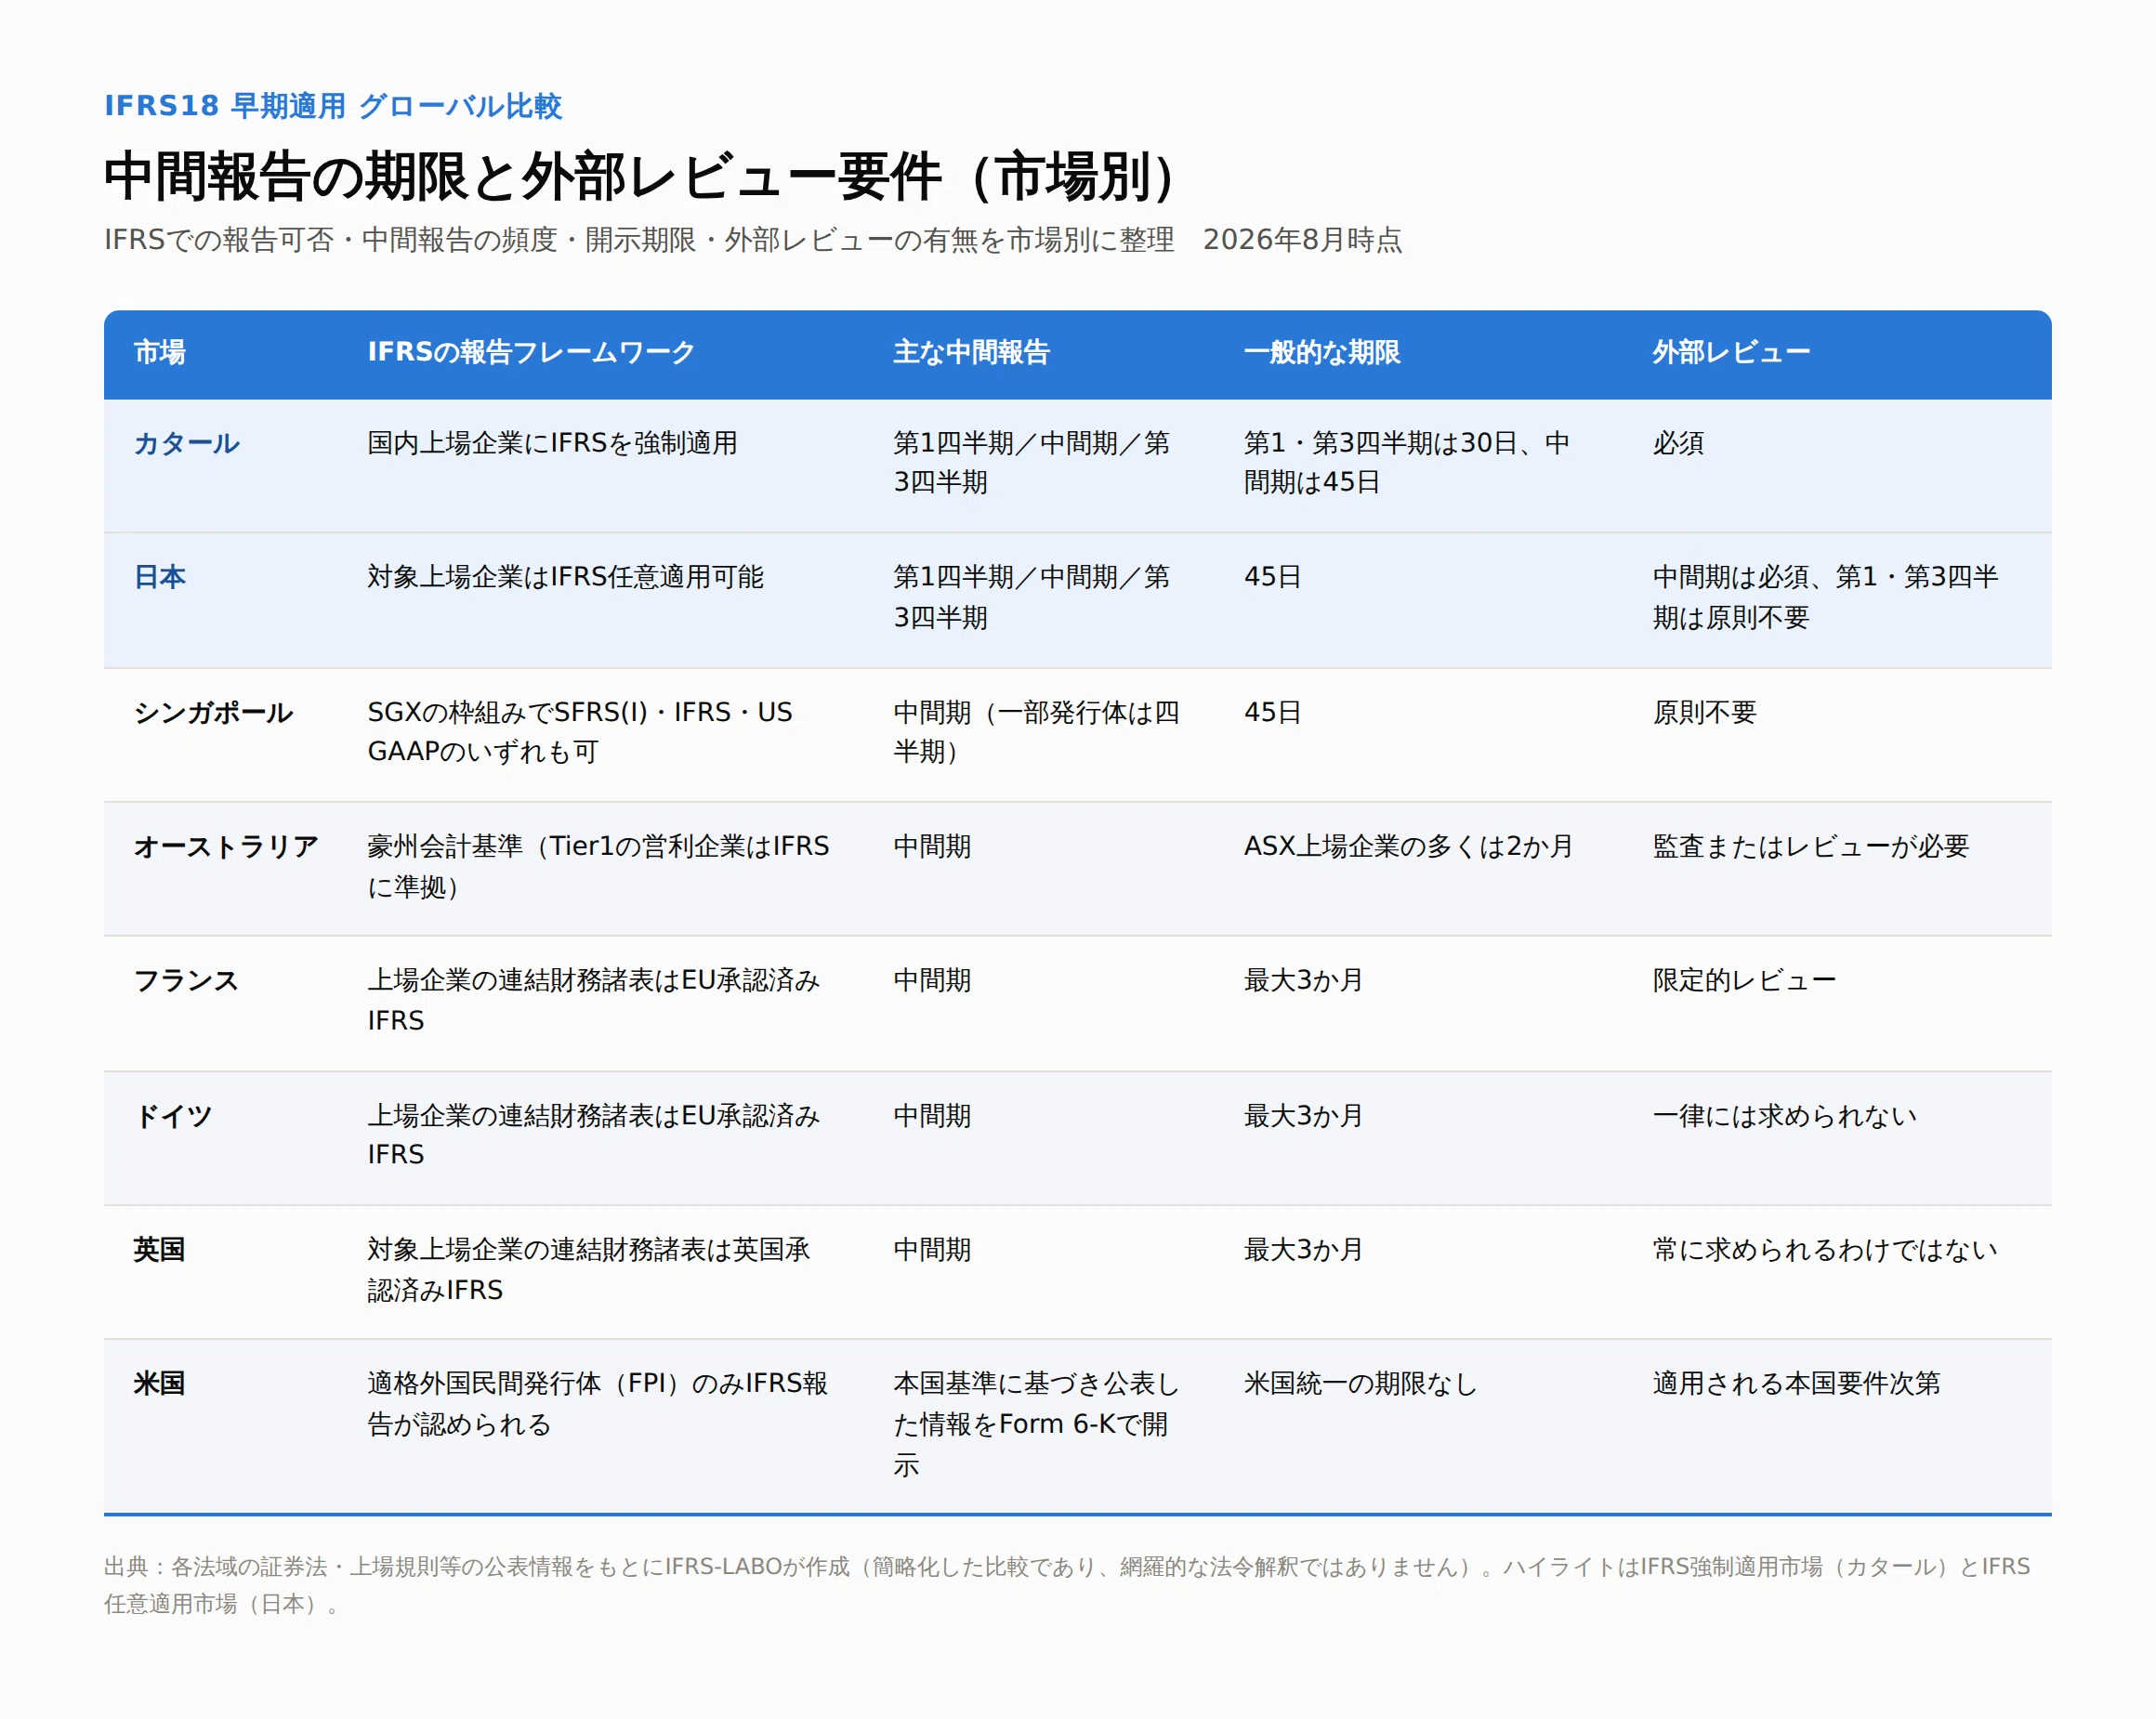Click 対象上場企業はIFRS任意適用可能 cell
This screenshot has width=2156, height=1719.
(565, 577)
